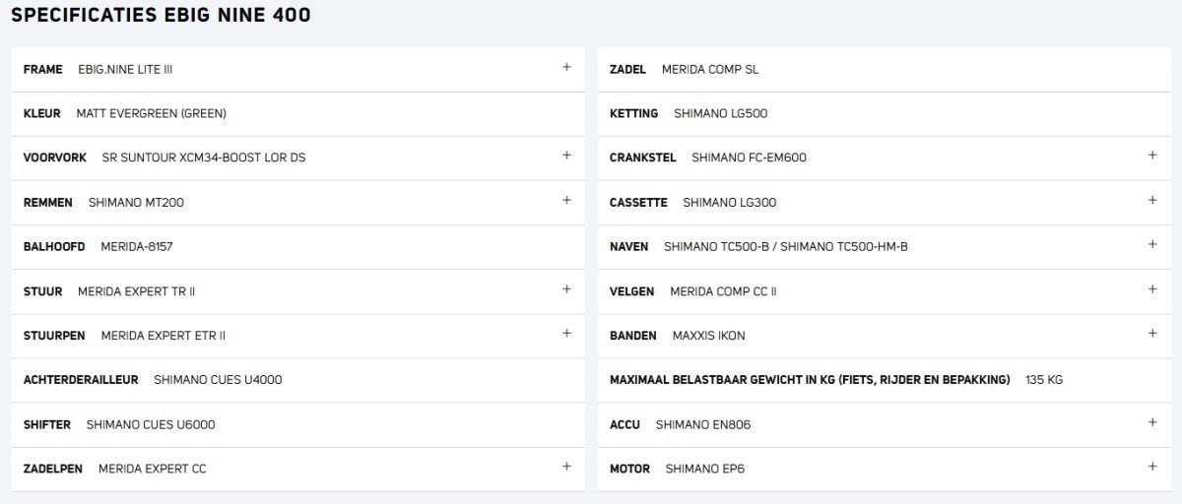The width and height of the screenshot is (1182, 504).
Task: Select the BALHOOFD Merida-8157 row
Action: coord(297,247)
